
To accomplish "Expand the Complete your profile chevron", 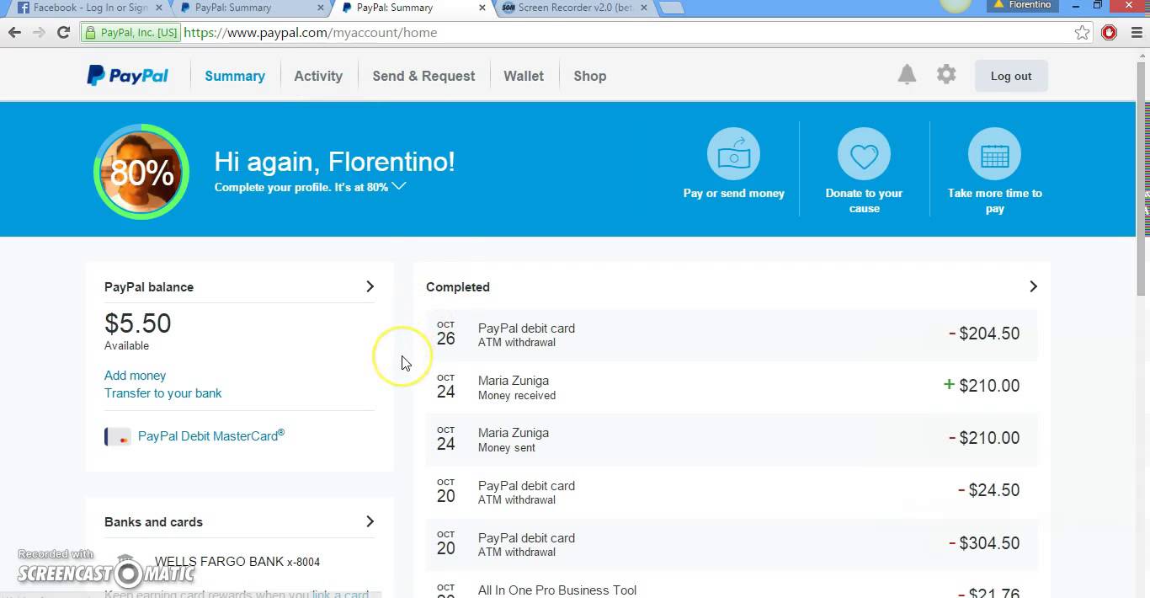I will point(398,186).
